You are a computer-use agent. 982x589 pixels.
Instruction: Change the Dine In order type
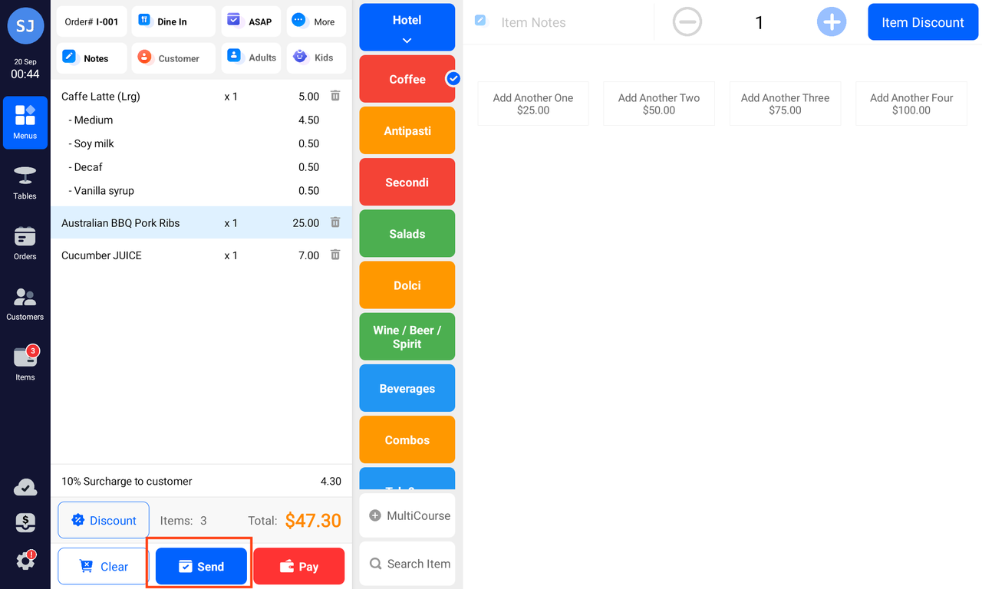173,21
